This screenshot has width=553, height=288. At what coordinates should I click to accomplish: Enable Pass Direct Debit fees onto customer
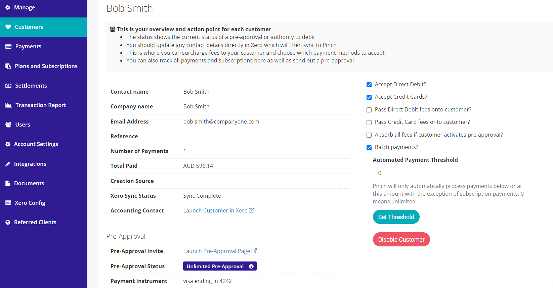369,110
